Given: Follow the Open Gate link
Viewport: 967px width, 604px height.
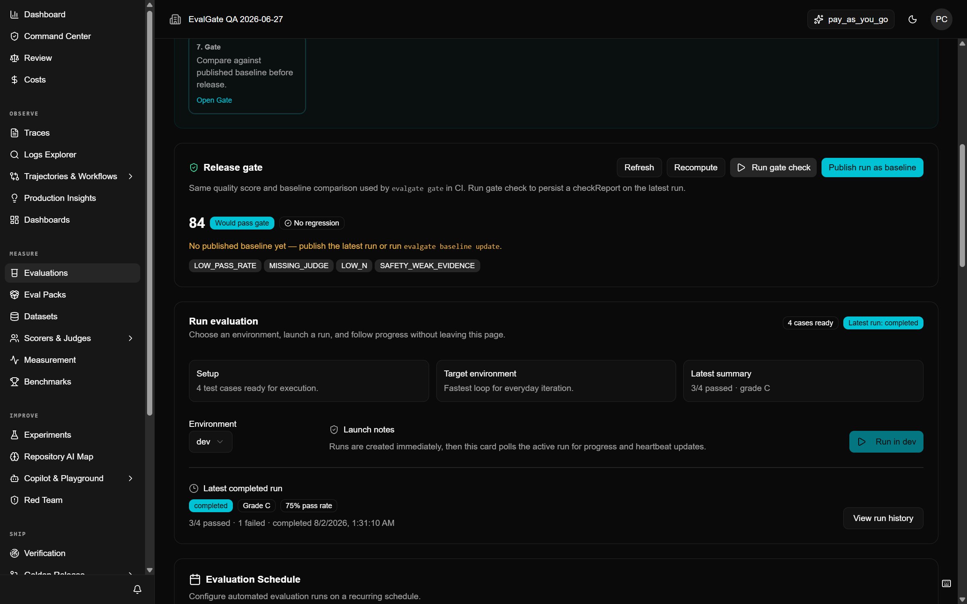Looking at the screenshot, I should coord(214,100).
